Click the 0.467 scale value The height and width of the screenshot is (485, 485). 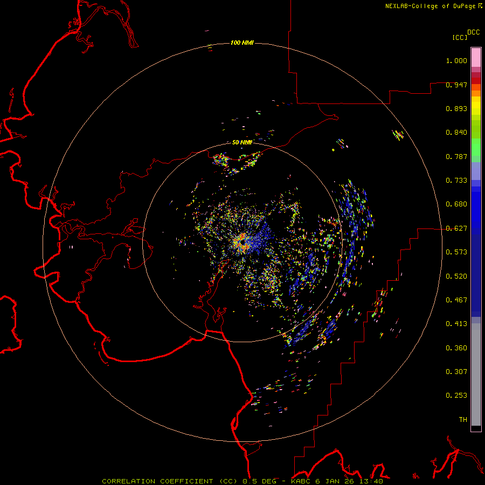[x=456, y=300]
